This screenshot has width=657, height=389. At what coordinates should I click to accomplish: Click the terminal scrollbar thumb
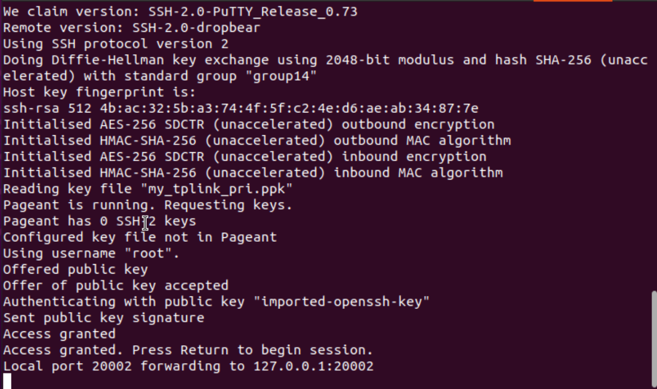[x=654, y=340]
